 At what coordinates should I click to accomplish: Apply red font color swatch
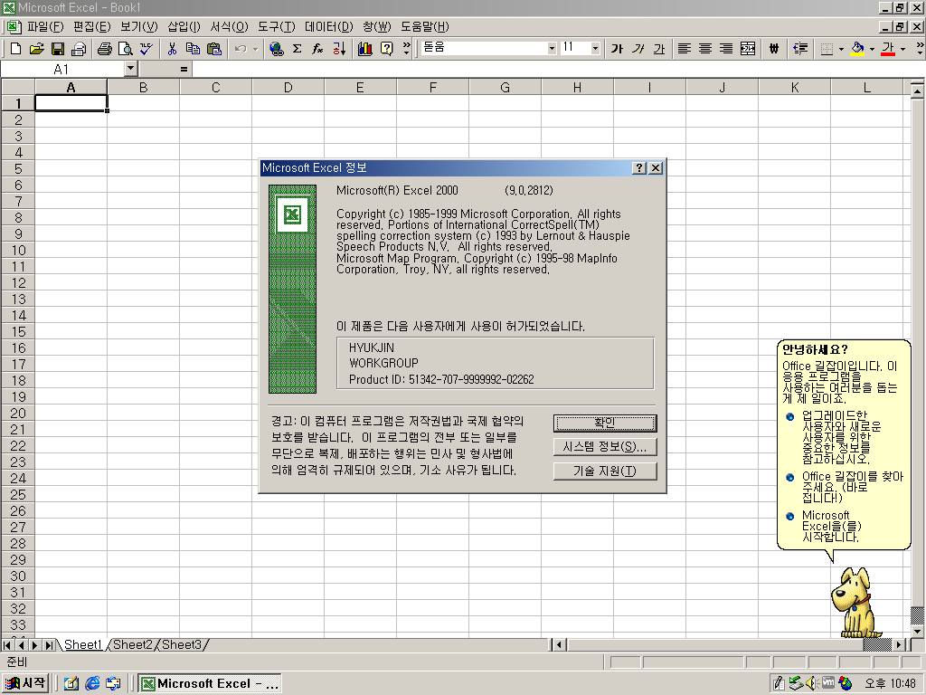(x=888, y=49)
